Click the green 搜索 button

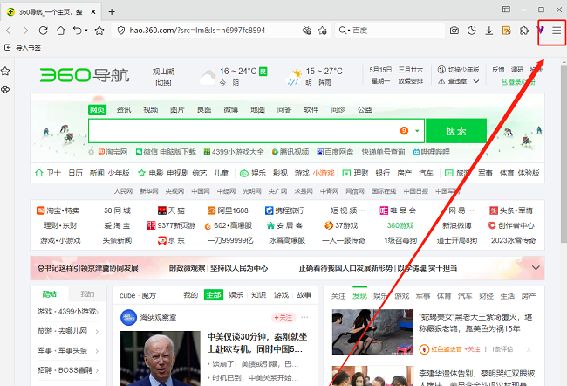[x=456, y=131]
